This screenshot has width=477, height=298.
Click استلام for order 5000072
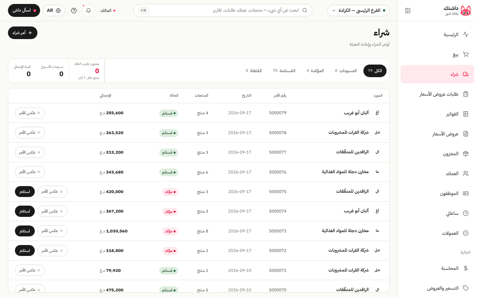(x=25, y=251)
